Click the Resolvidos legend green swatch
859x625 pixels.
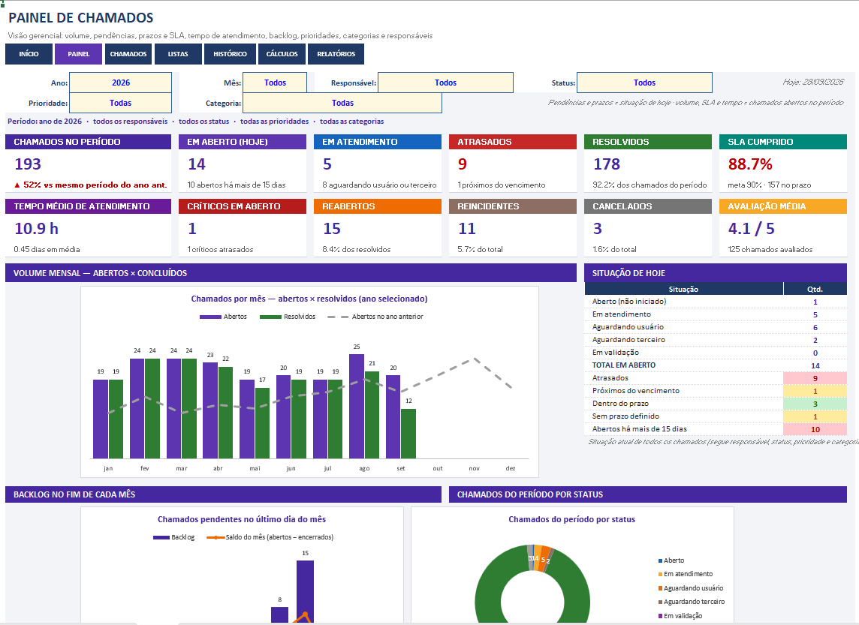(270, 317)
